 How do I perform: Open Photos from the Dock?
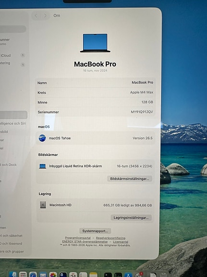[x=53, y=274]
